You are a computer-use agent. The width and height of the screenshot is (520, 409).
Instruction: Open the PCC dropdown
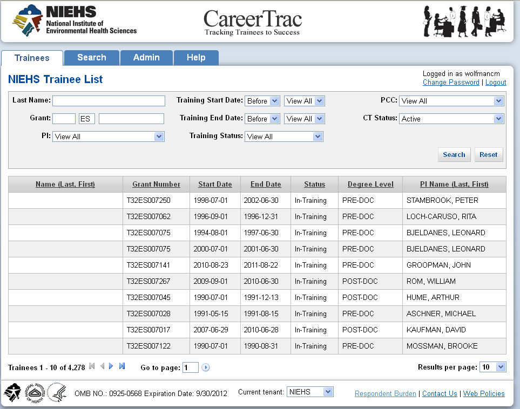coord(451,101)
